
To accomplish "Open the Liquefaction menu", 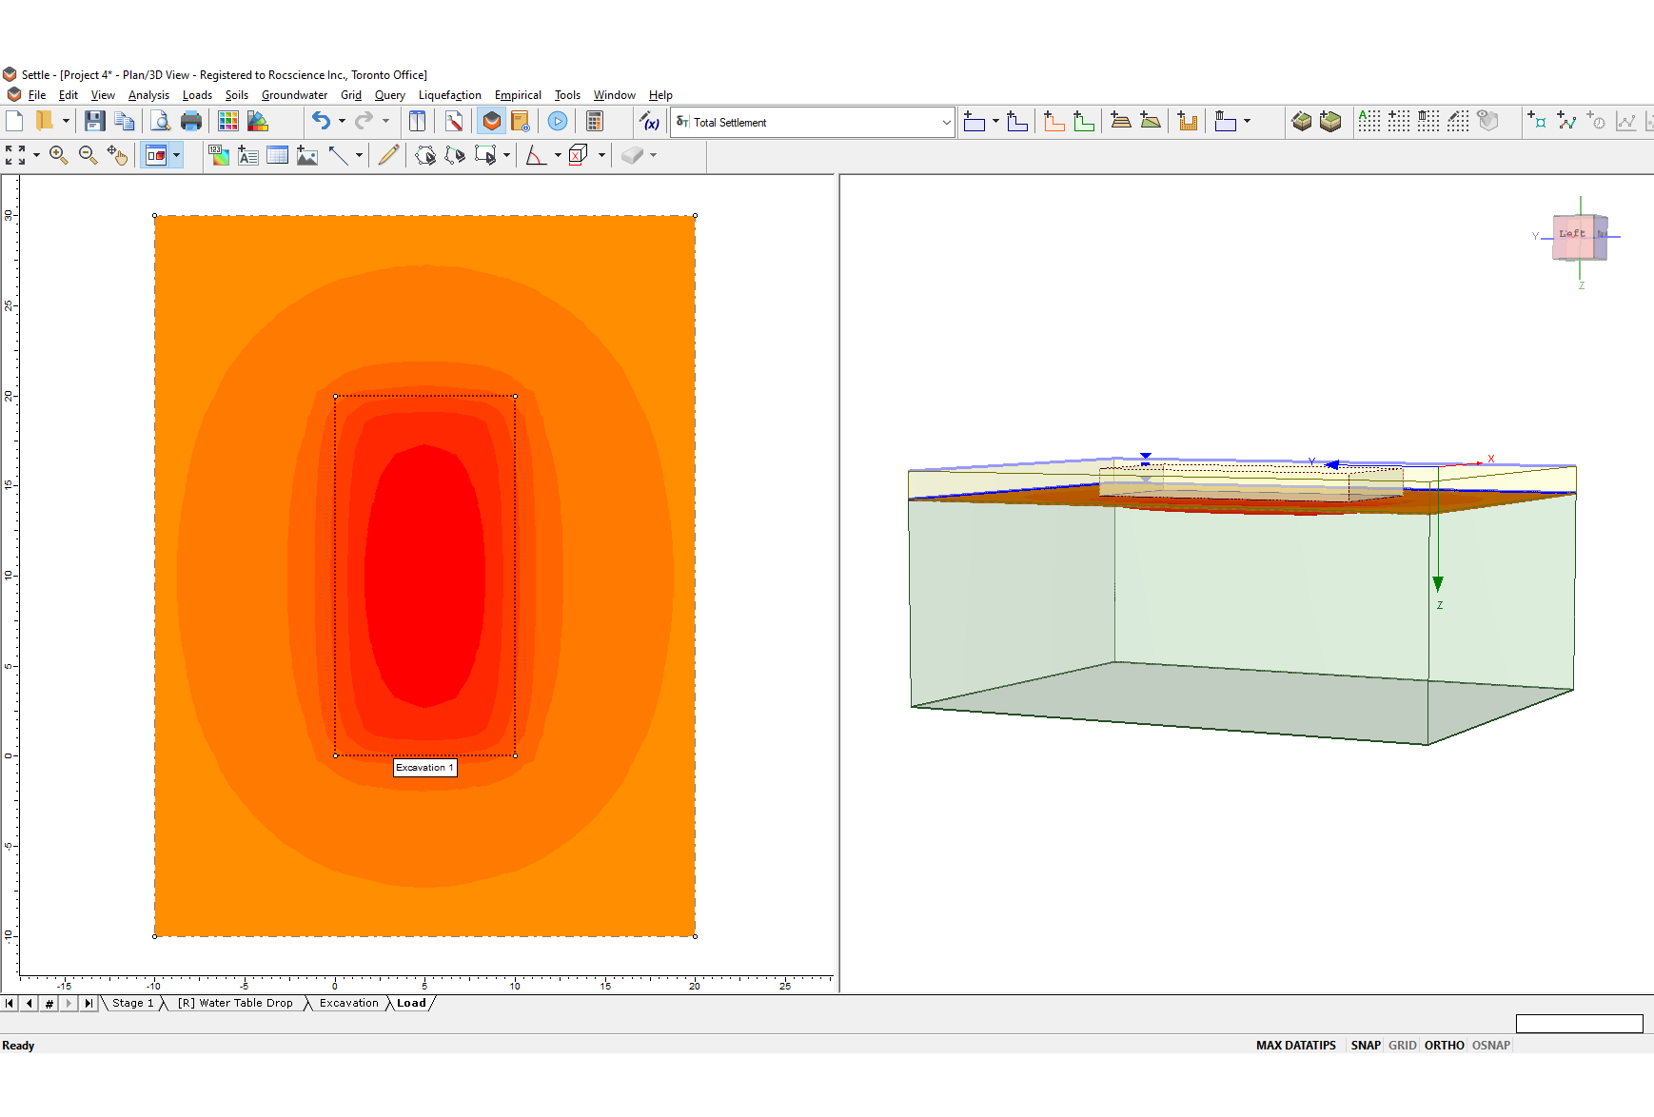I will (x=450, y=95).
